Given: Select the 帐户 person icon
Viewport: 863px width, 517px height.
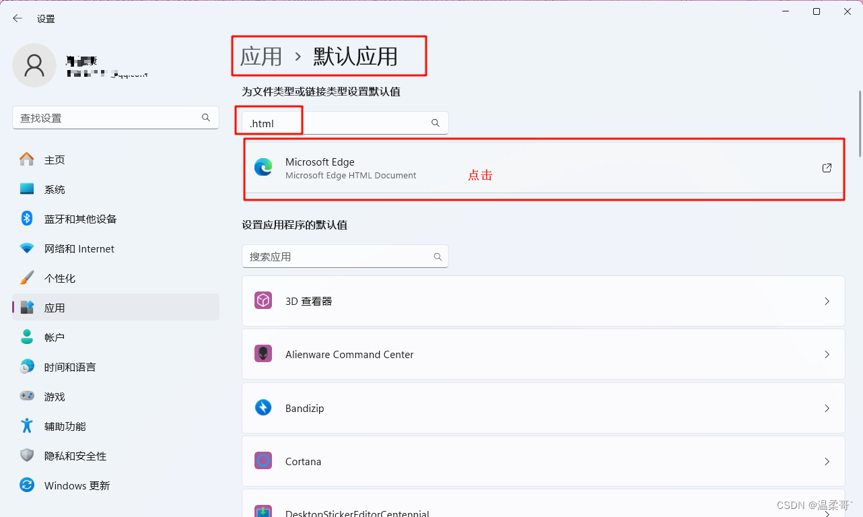Looking at the screenshot, I should [27, 337].
